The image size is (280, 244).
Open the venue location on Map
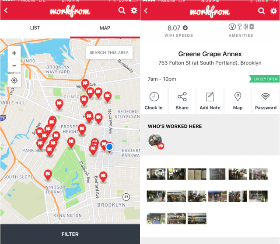tap(238, 101)
